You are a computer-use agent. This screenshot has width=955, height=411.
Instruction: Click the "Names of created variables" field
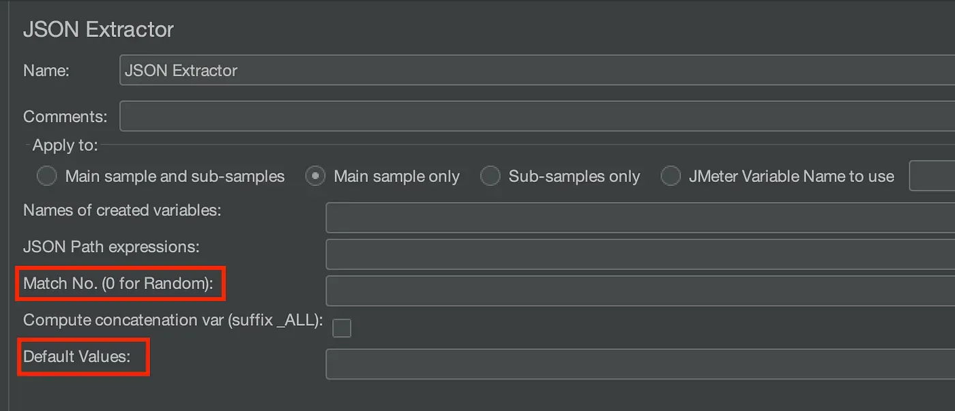546,217
